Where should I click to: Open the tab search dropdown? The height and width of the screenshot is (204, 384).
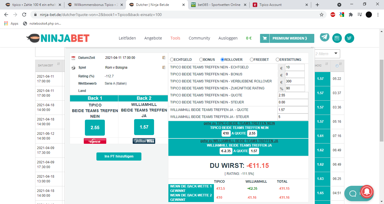tap(339, 5)
